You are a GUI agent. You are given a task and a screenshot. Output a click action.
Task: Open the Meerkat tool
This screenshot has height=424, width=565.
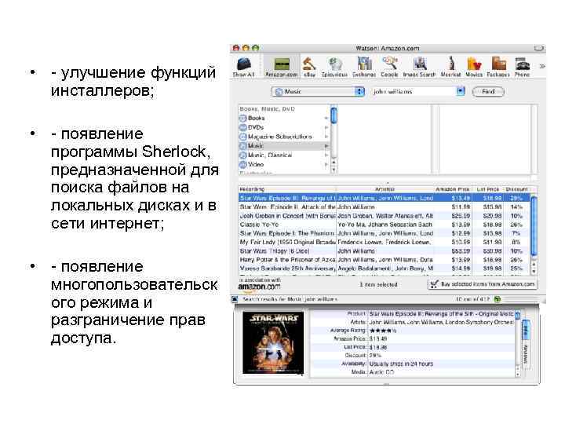[450, 67]
